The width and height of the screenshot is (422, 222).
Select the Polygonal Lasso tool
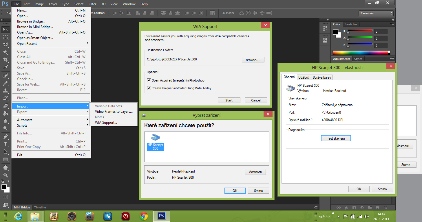click(x=6, y=45)
